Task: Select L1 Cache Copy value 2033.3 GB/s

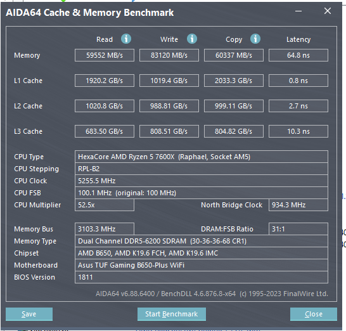Action: click(x=234, y=81)
